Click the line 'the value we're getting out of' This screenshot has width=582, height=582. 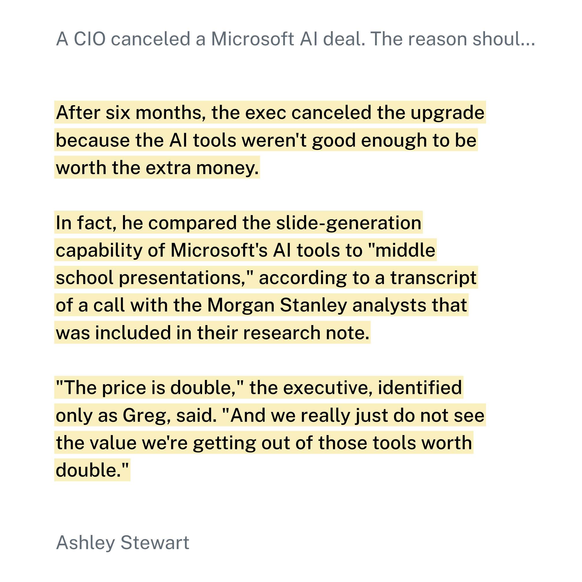click(264, 443)
